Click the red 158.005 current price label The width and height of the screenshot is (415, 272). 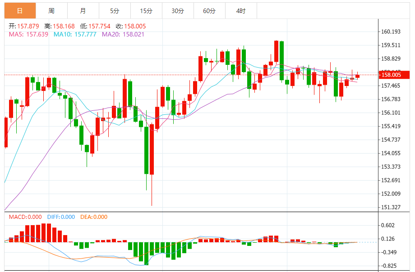click(394, 75)
